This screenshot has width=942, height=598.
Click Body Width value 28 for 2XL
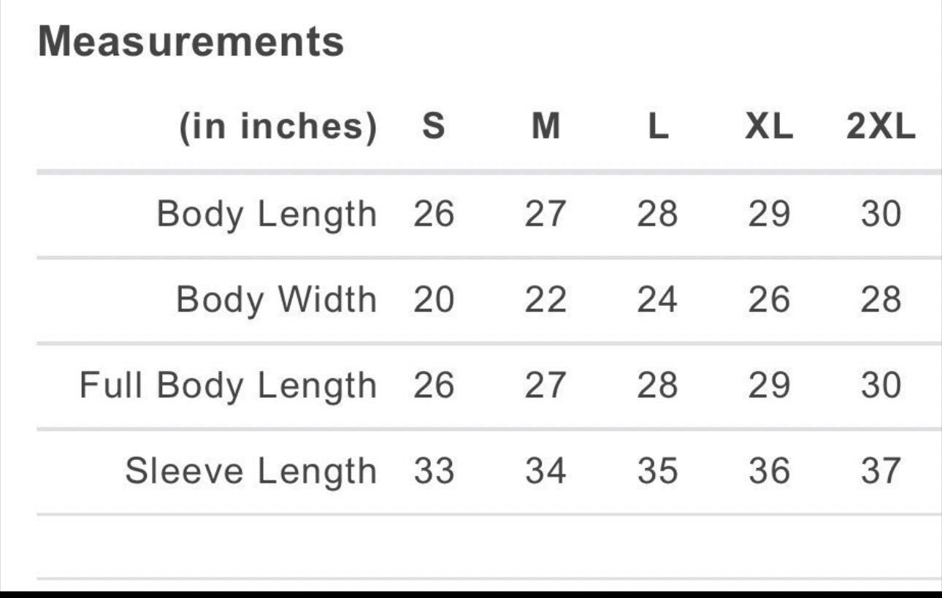[x=881, y=300]
